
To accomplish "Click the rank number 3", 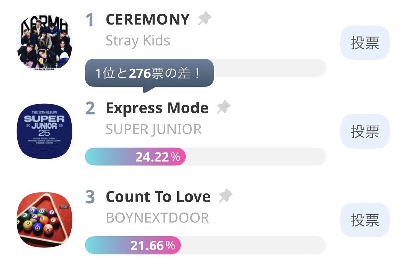I will pyautogui.click(x=90, y=197).
